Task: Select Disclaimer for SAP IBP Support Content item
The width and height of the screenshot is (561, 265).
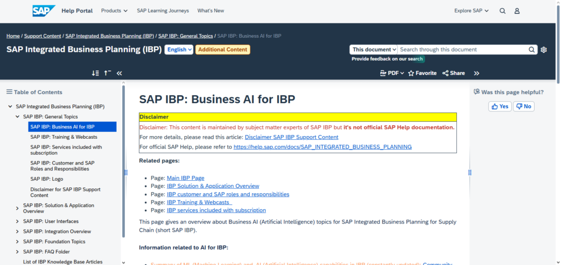Action: (66, 192)
